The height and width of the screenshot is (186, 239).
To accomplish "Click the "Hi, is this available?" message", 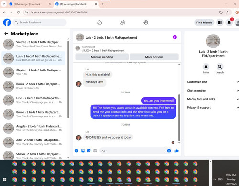I will [98, 75].
